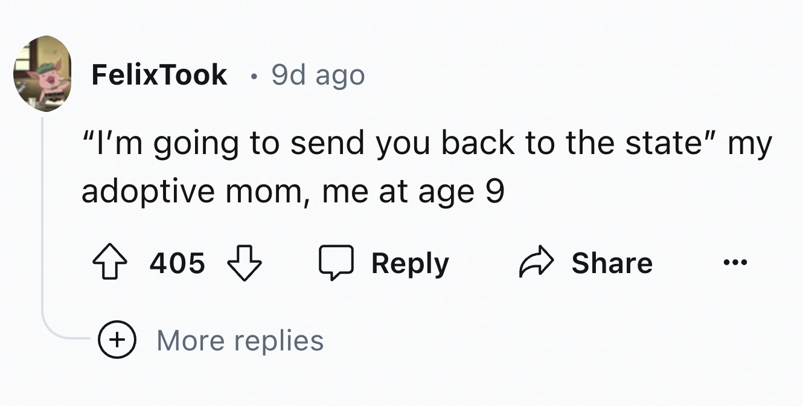Click the number 9 ending the comment
This screenshot has height=406, width=803.
494,192
